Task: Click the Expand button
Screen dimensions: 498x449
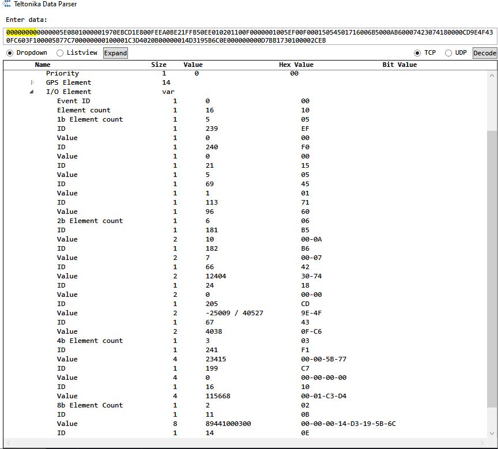Action: coord(116,53)
